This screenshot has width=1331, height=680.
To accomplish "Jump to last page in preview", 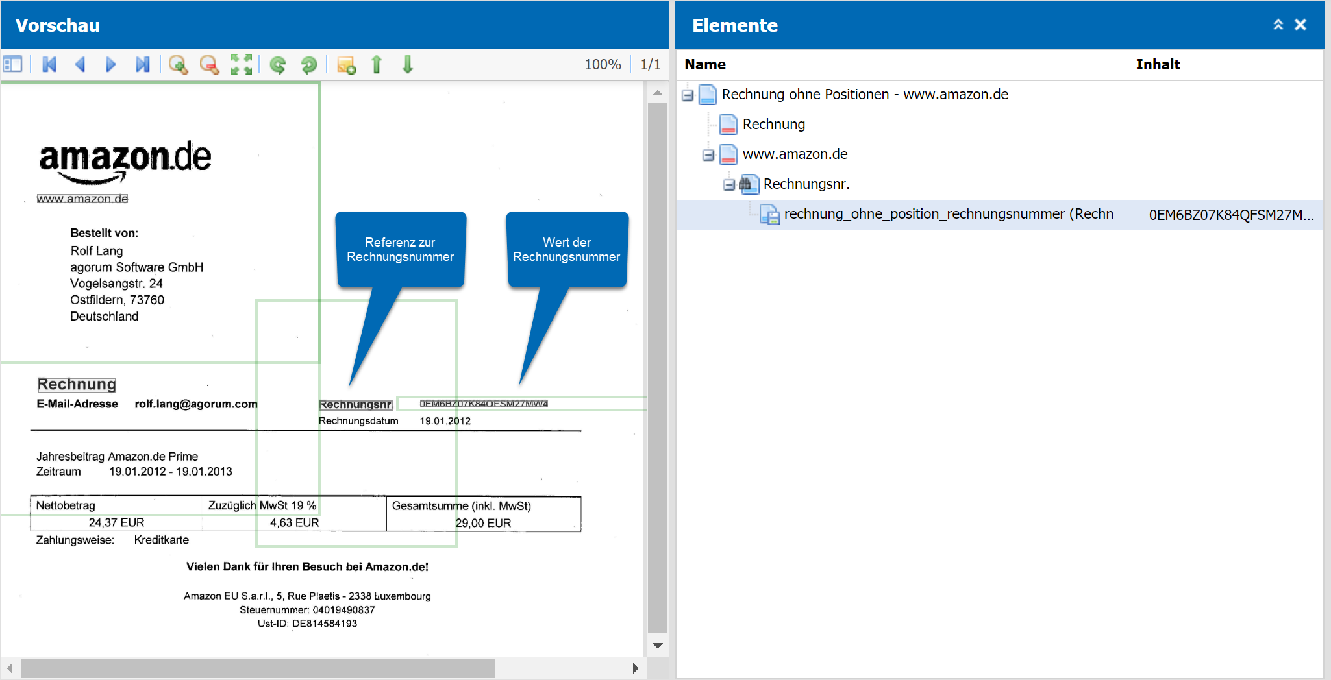I will click(142, 64).
